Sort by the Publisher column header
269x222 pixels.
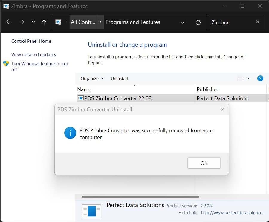point(230,89)
